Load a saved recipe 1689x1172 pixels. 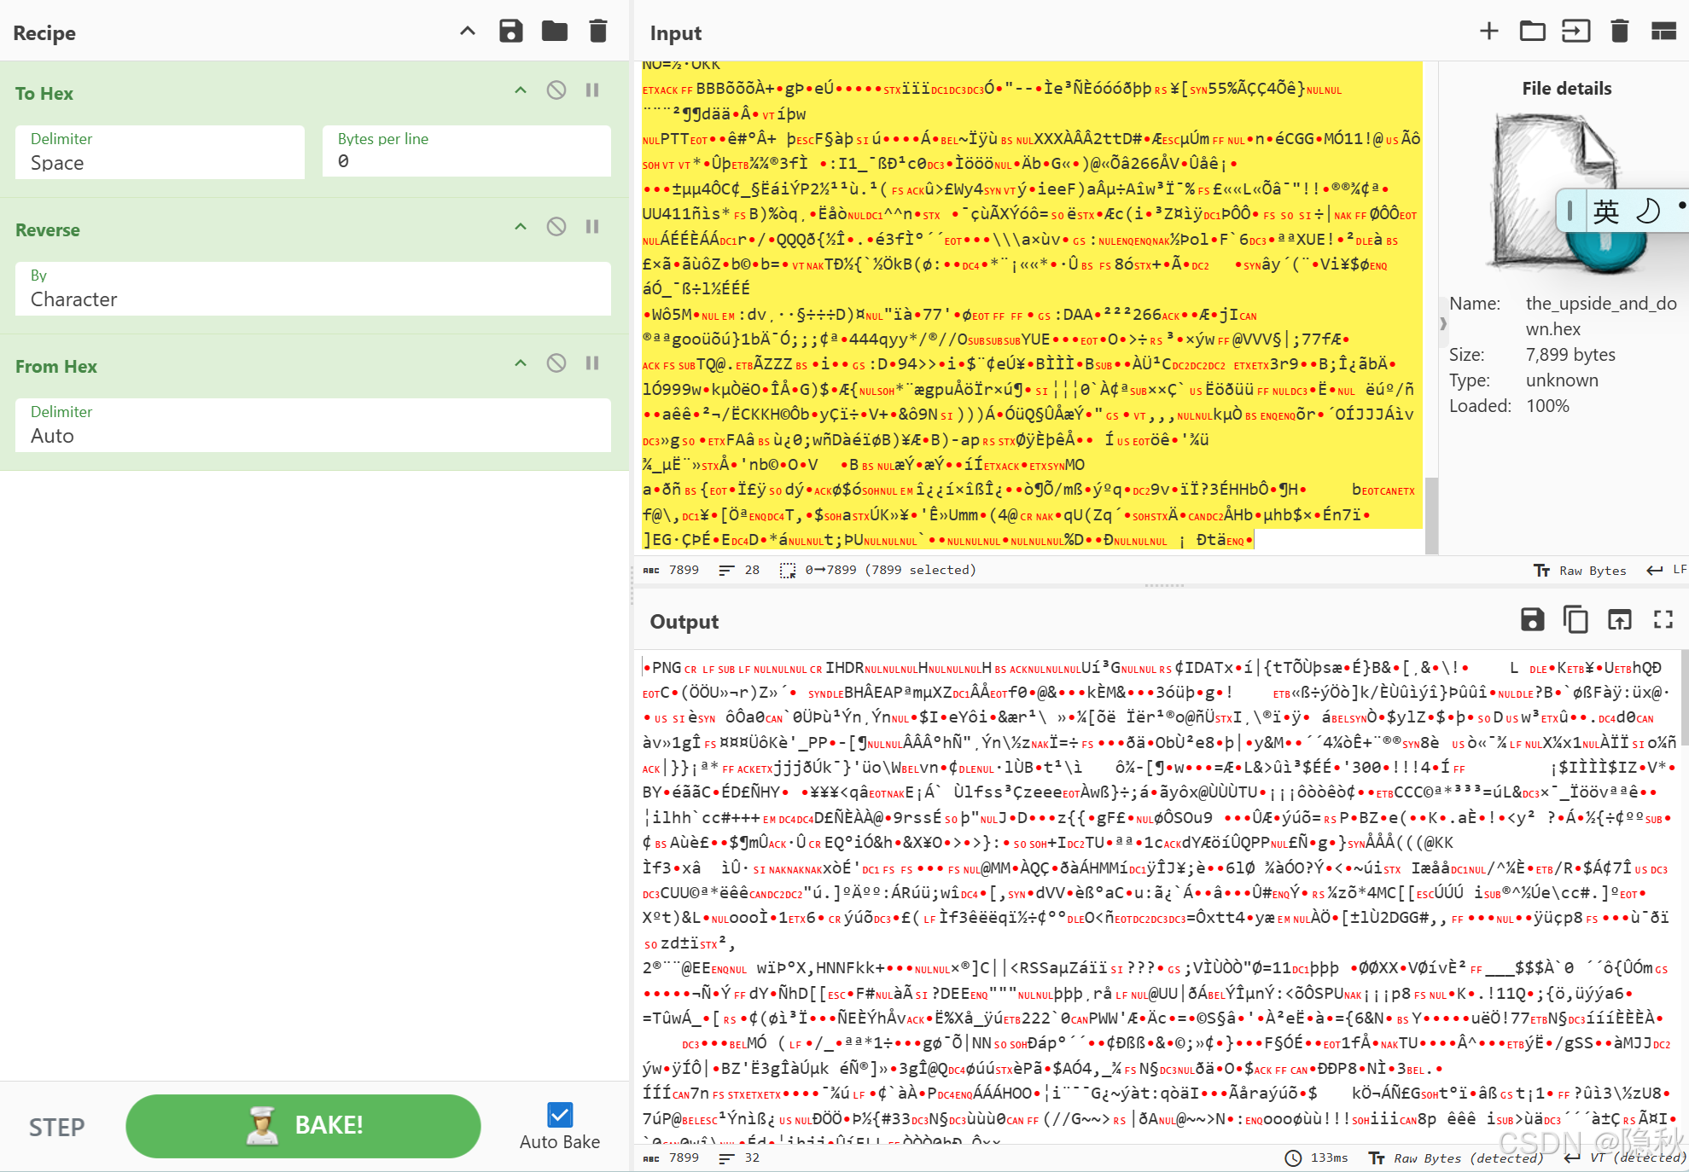pyautogui.click(x=554, y=30)
